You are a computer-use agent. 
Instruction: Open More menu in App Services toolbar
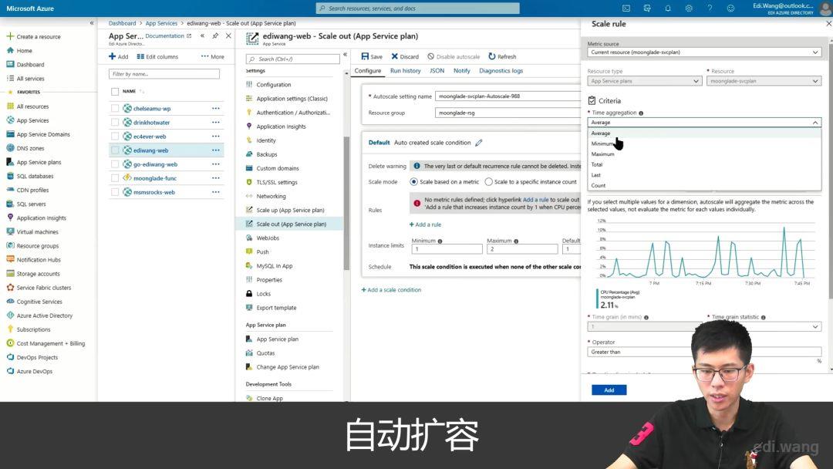213,56
